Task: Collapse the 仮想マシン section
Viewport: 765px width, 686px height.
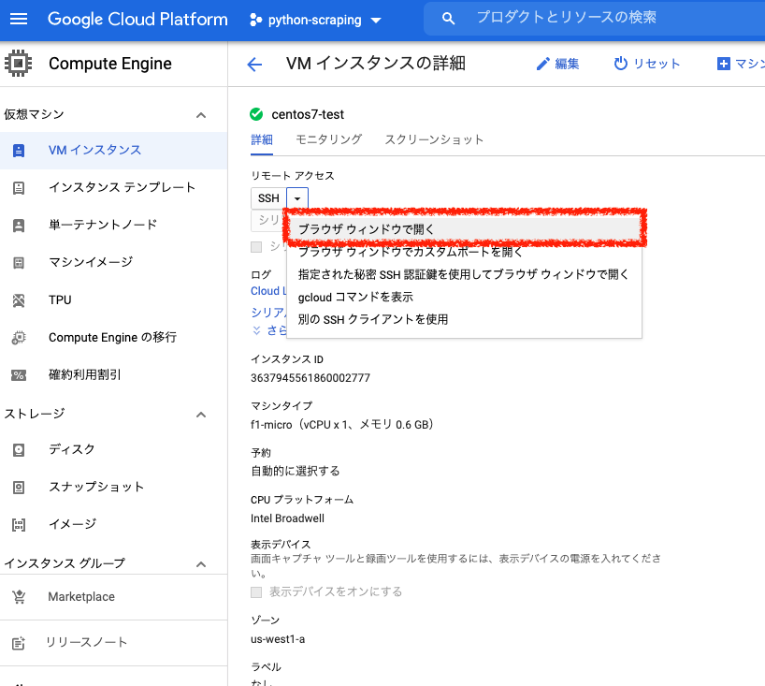Action: click(200, 115)
